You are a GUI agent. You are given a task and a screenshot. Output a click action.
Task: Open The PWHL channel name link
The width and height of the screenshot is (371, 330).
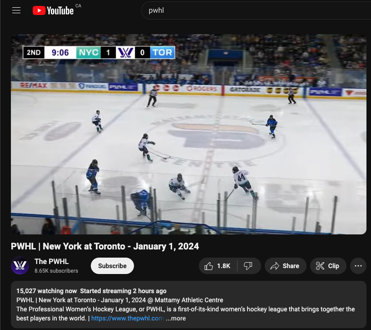[52, 261]
